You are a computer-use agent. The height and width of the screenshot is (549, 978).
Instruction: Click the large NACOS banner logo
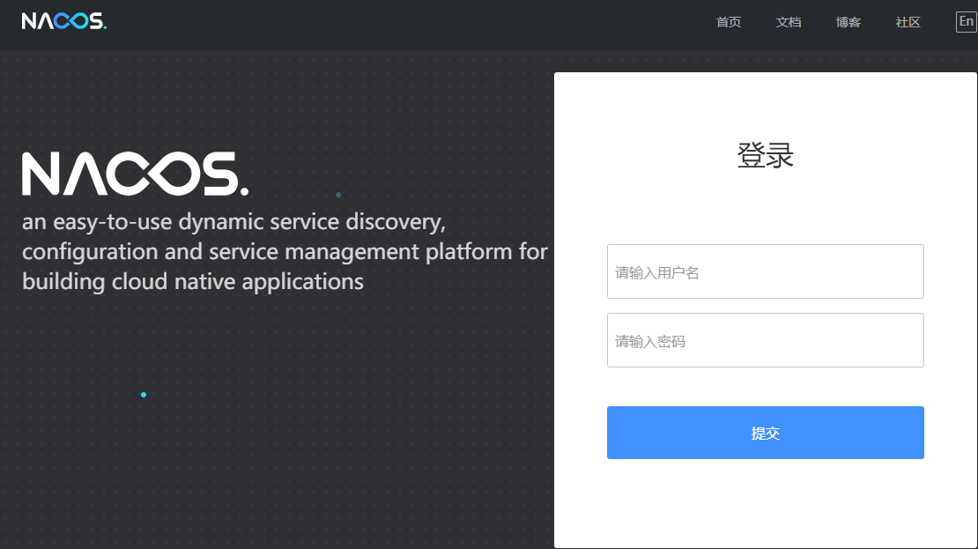pyautogui.click(x=136, y=174)
